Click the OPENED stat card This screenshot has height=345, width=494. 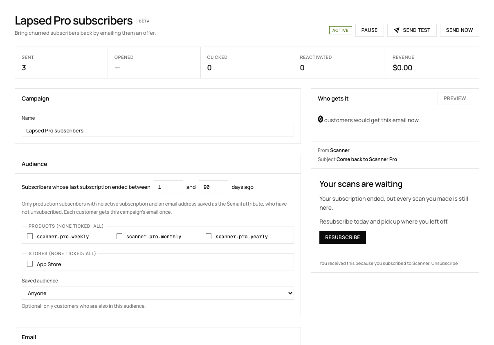pos(154,63)
